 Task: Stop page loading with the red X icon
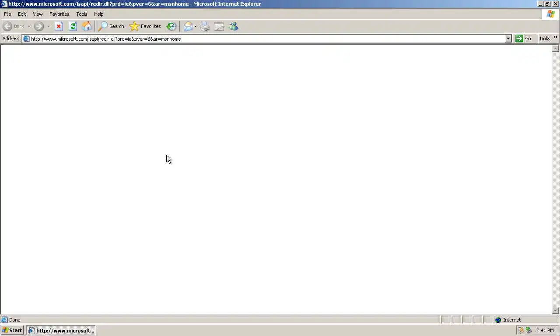[59, 26]
